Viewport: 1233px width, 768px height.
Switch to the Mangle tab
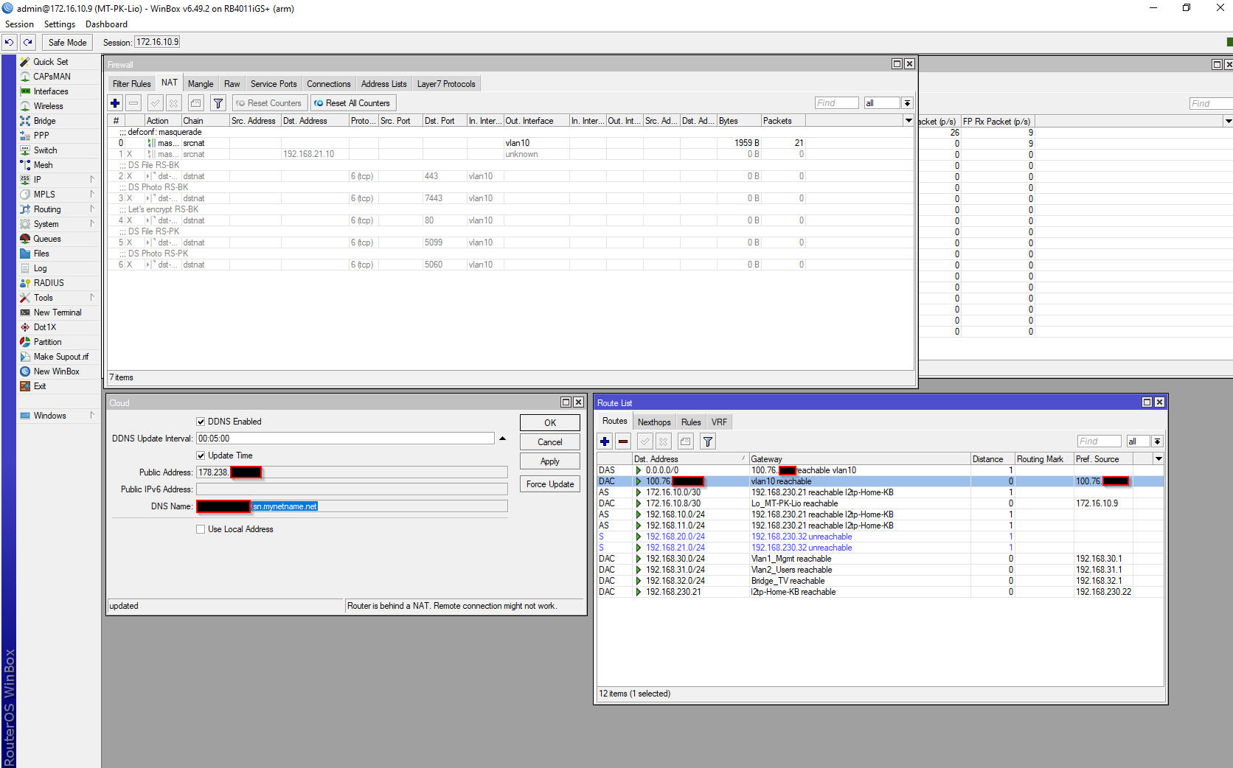tap(200, 83)
